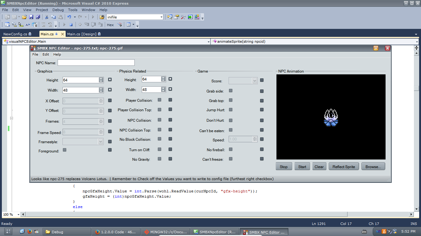Open the Solution Explorer from the toolbar
Screen dimensions: 421x236
[x=170, y=17]
